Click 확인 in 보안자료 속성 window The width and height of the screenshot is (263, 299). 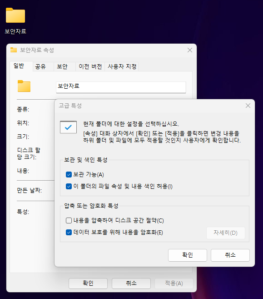(88, 284)
